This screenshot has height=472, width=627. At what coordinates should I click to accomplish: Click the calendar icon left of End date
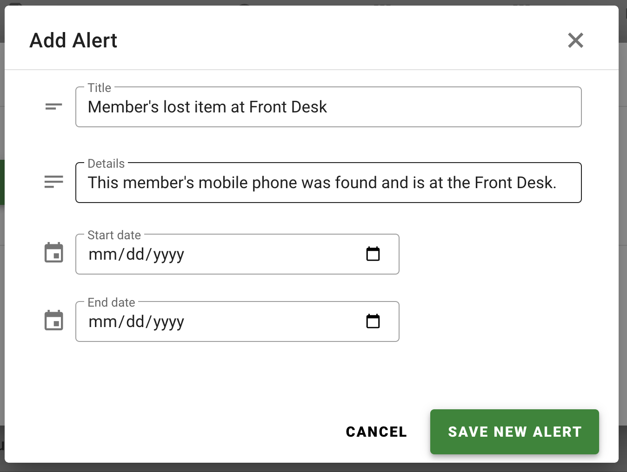(x=53, y=321)
